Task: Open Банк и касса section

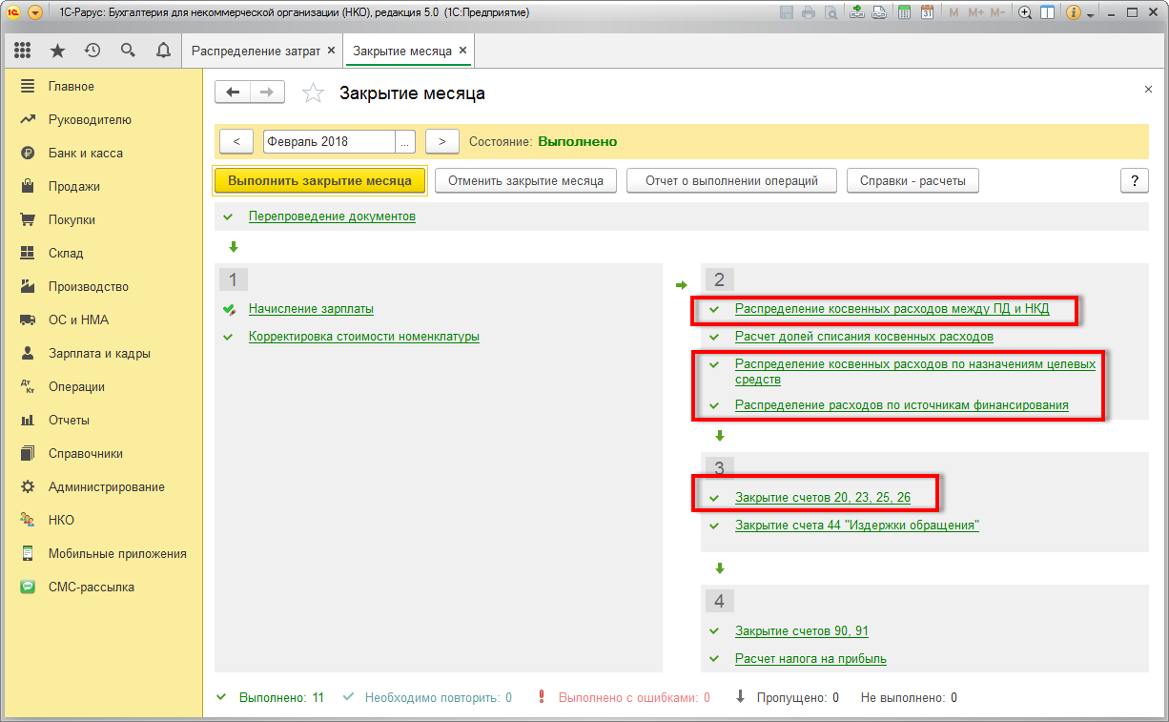Action: pyautogui.click(x=85, y=153)
